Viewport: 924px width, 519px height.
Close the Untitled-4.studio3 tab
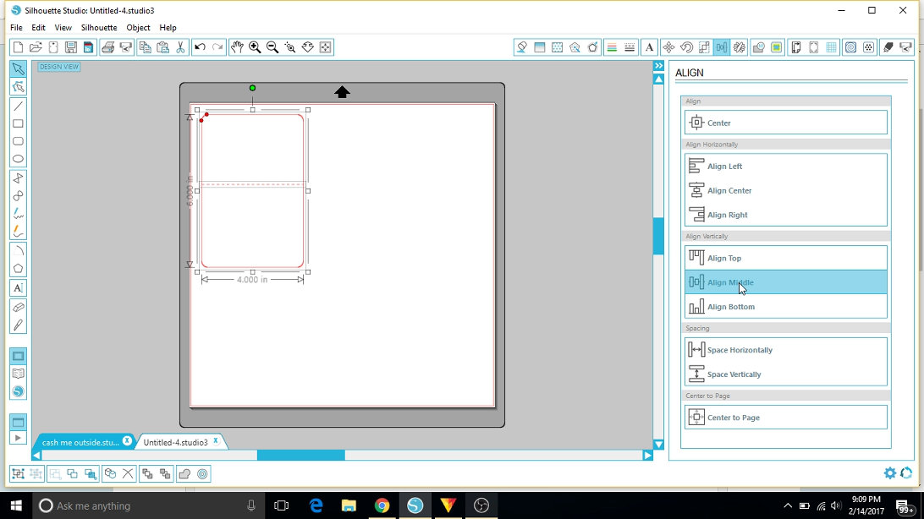[216, 440]
